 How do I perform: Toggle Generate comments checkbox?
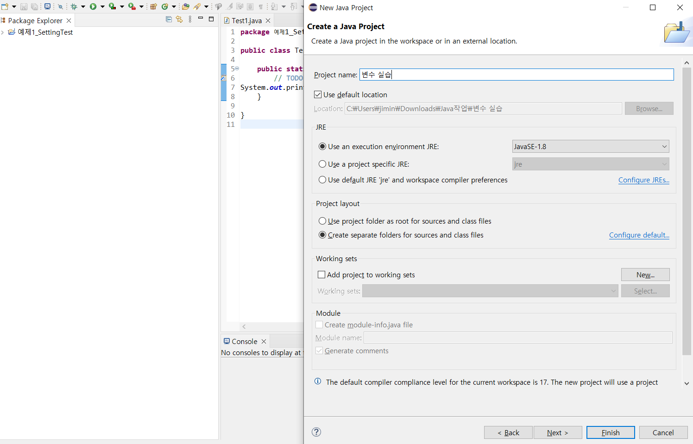(319, 350)
